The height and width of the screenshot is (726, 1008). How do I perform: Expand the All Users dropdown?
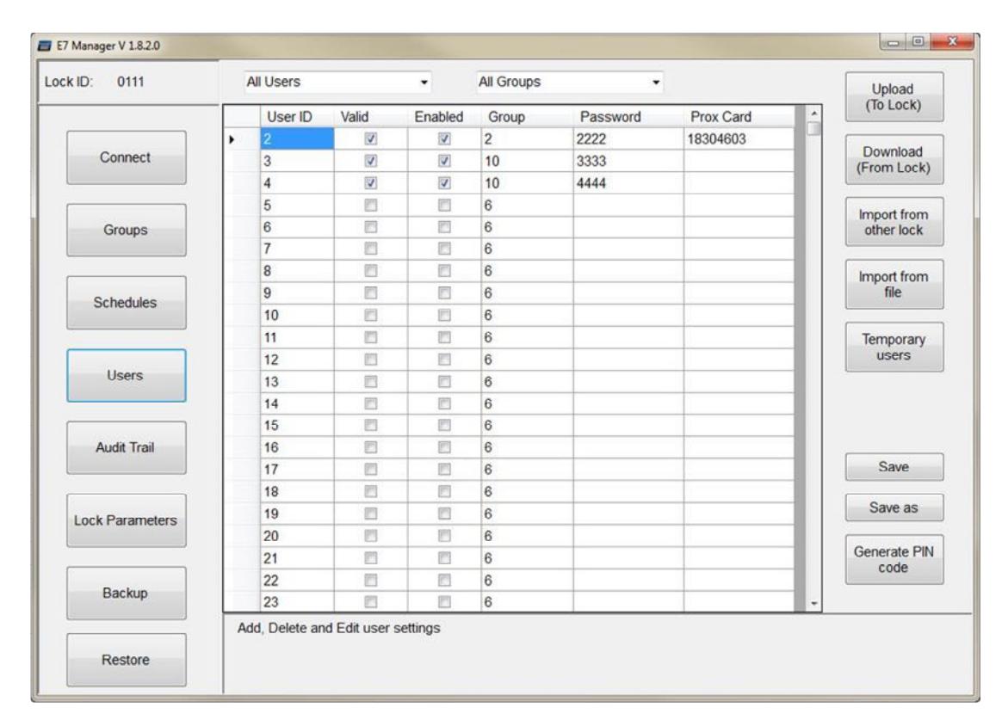tap(424, 83)
